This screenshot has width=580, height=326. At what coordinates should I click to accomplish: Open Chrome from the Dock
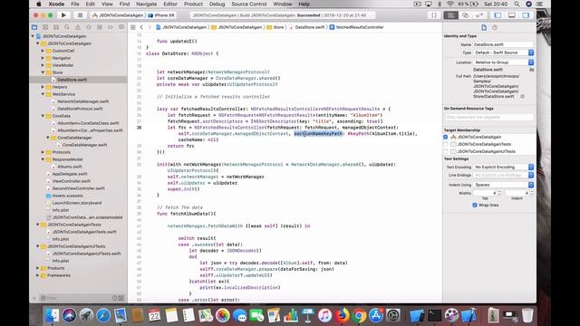(x=359, y=315)
